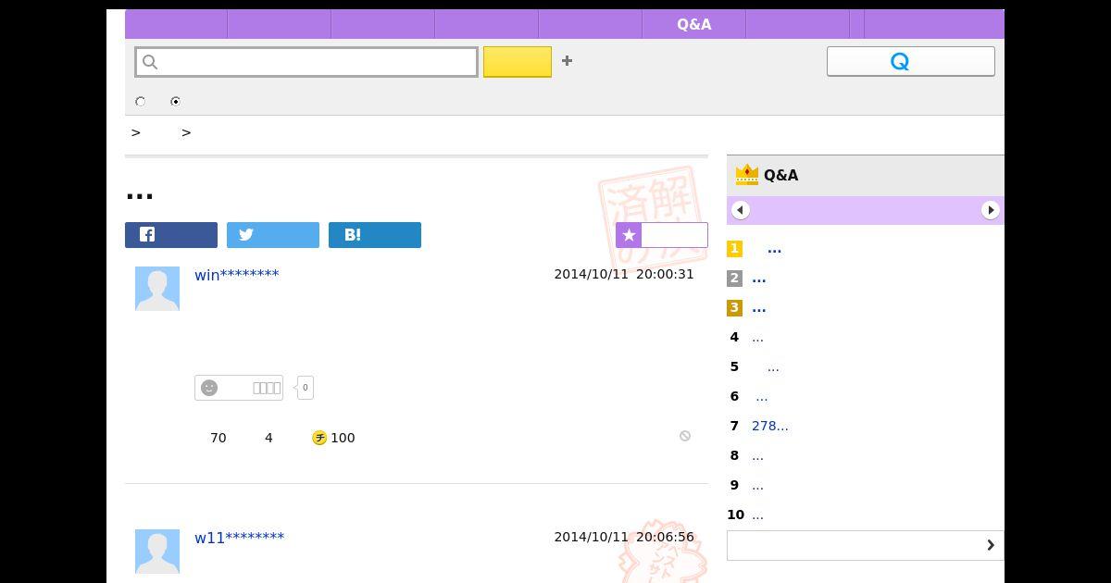The width and height of the screenshot is (1111, 583).
Task: Open ranking item number 3 link
Action: pyautogui.click(x=759, y=308)
